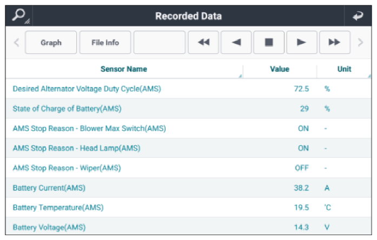Click the Unit column header
The image size is (377, 240).
pos(344,69)
